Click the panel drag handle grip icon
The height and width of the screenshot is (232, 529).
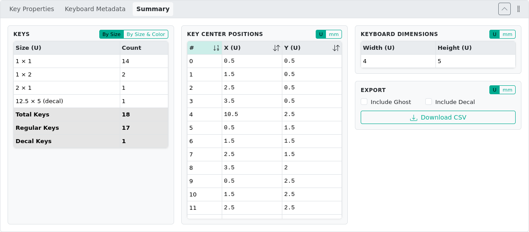(x=518, y=9)
